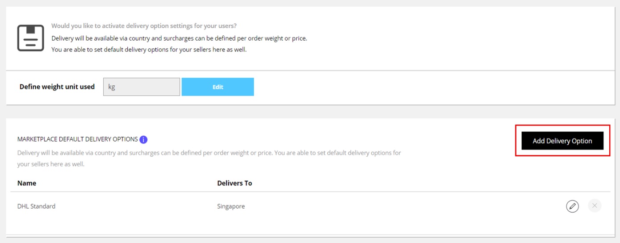Click gray description line under Marketplace heading
Viewport: 620px width, 243px height.
click(x=209, y=153)
